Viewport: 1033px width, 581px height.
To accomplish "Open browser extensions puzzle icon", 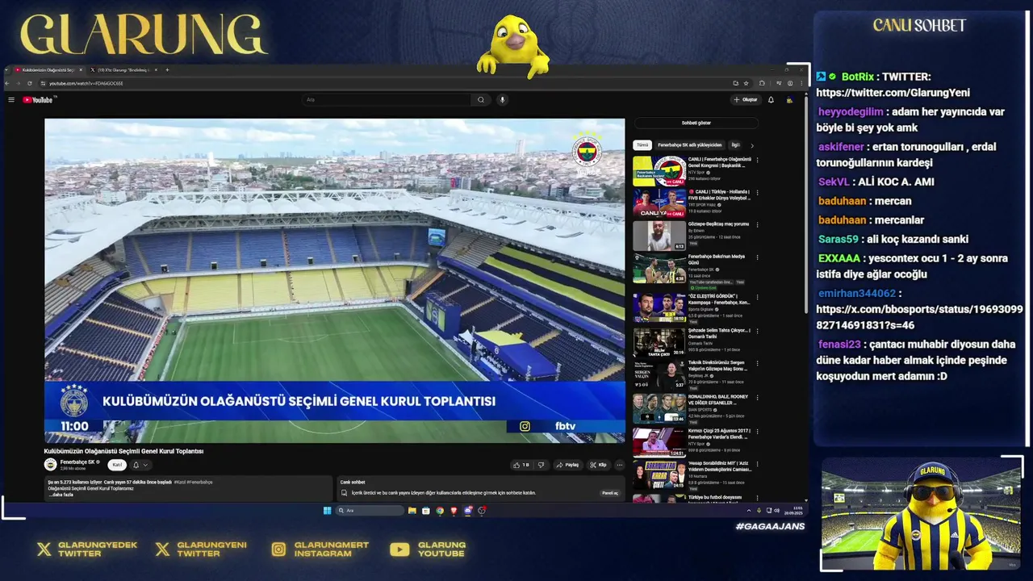I will pos(762,83).
